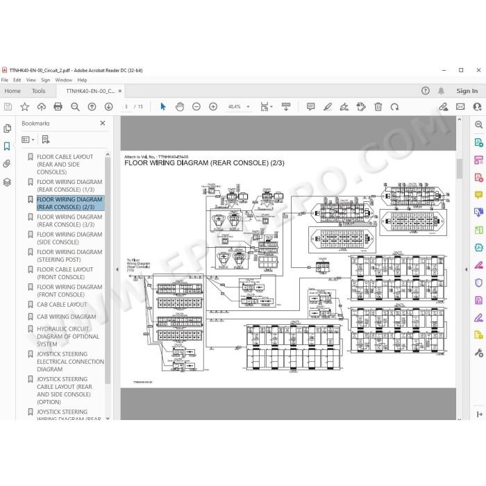Open the Attachments paperclip panel
486x486 pixels.
point(7,164)
